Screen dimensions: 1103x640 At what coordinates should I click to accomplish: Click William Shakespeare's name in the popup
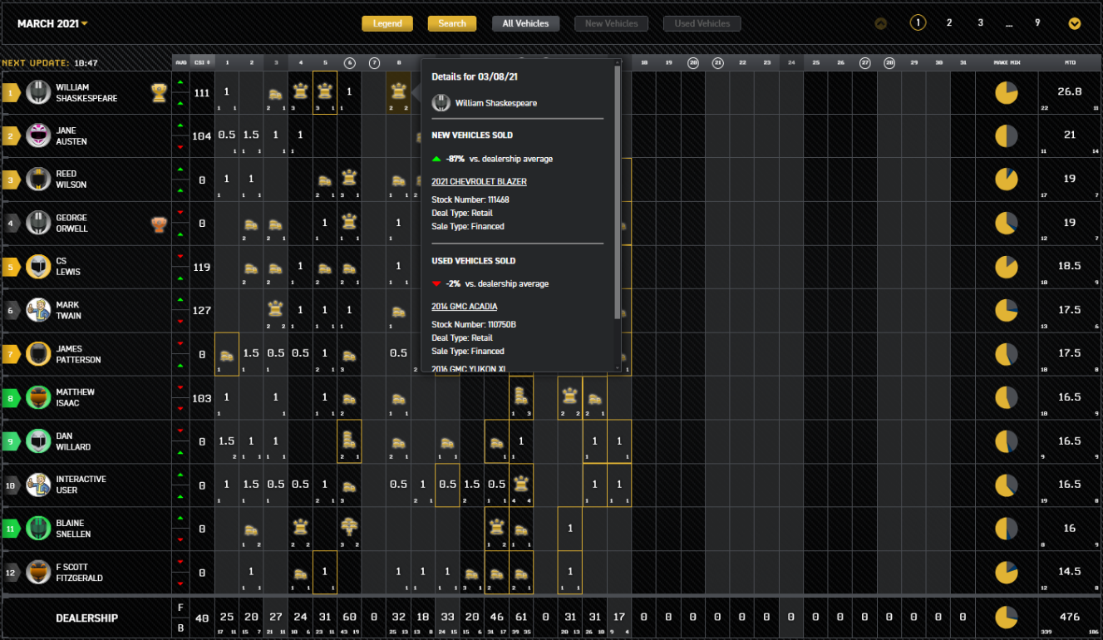click(x=496, y=103)
